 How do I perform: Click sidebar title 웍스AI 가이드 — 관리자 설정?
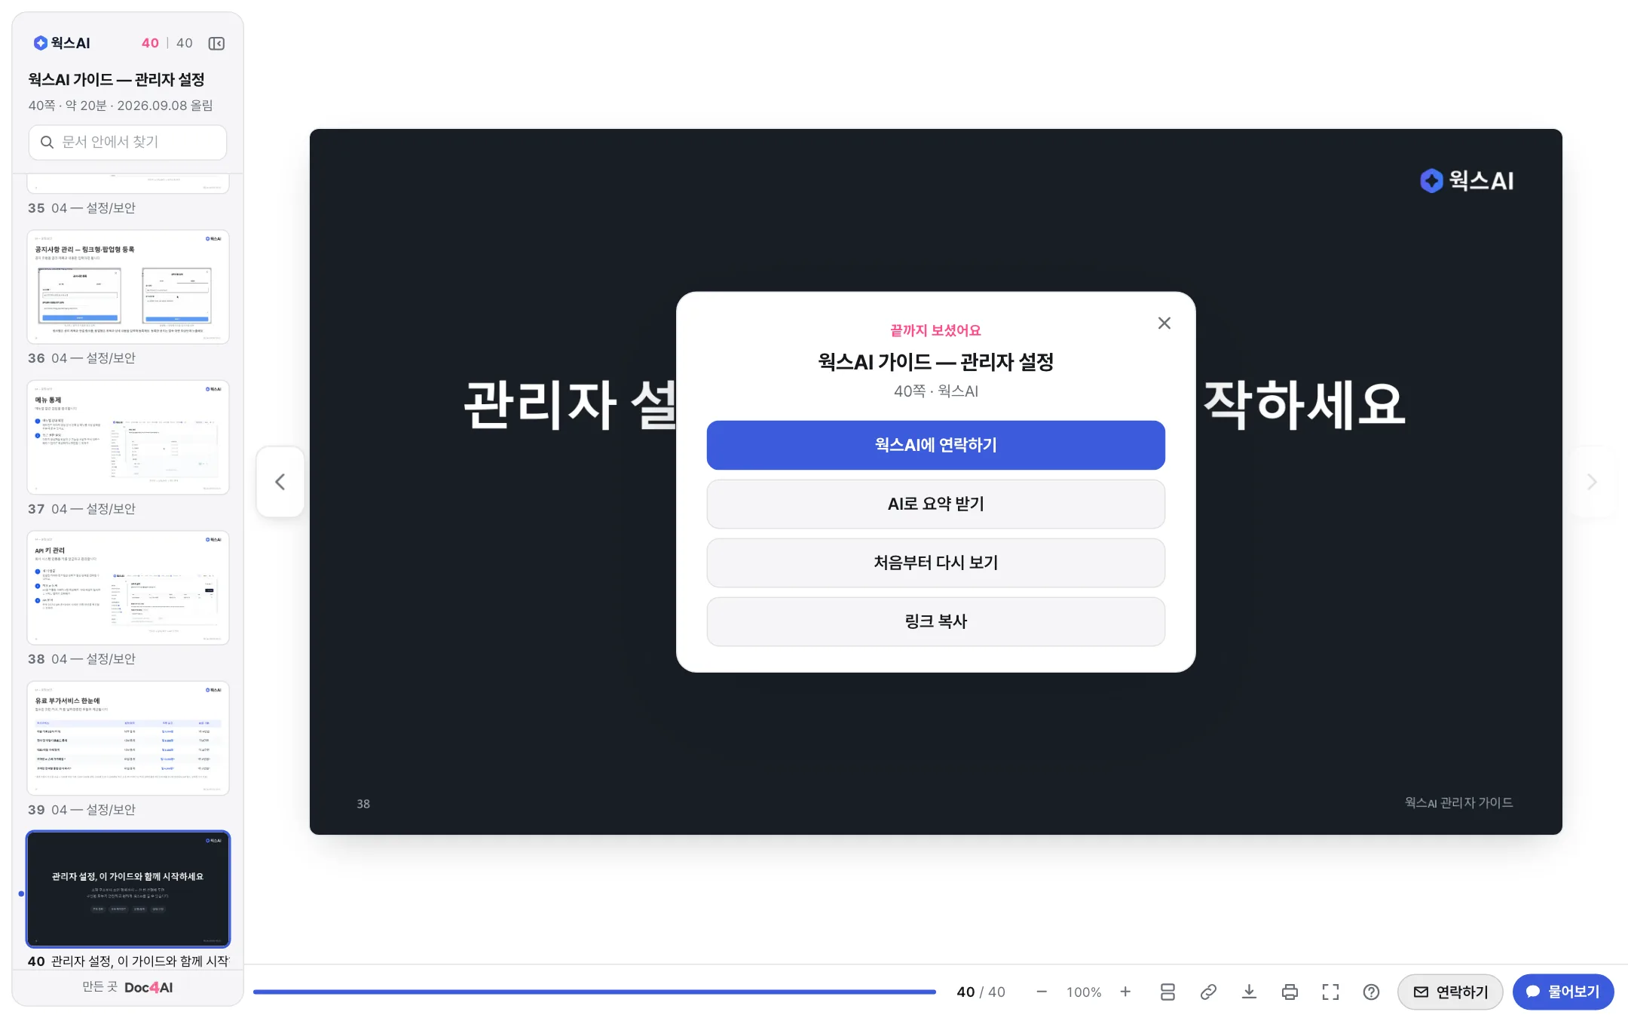click(x=116, y=80)
